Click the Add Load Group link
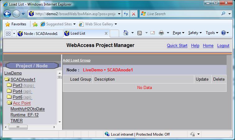The width and height of the screenshot is (235, 140). 76,60
